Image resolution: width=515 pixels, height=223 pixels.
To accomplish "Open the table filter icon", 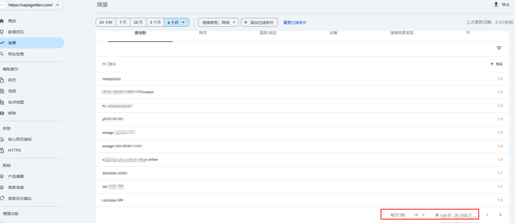I will coord(499,48).
